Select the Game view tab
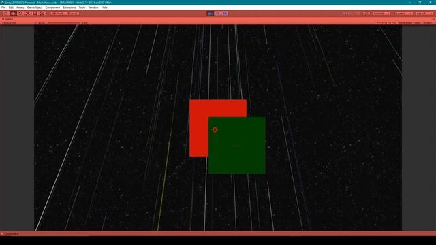 7,19
